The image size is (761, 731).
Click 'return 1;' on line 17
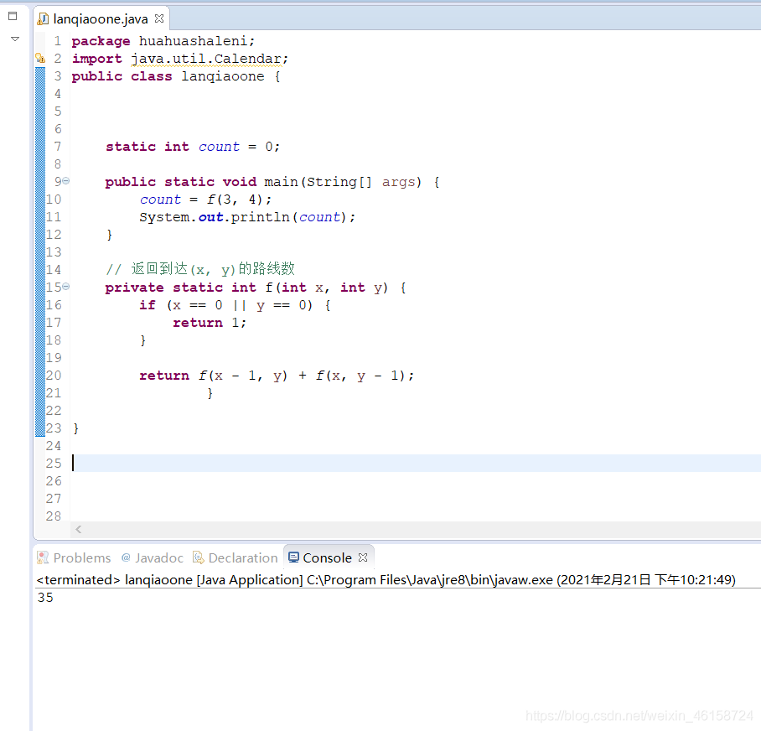click(x=210, y=323)
